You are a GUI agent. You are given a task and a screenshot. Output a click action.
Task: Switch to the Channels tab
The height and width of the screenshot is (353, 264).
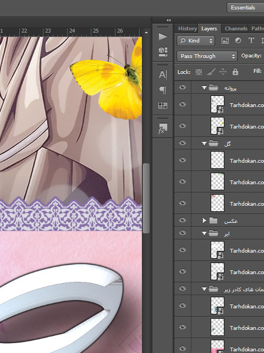[x=236, y=29]
